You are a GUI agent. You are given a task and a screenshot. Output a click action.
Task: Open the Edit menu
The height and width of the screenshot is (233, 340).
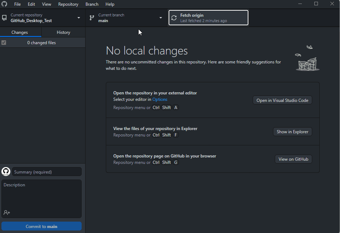(31, 4)
